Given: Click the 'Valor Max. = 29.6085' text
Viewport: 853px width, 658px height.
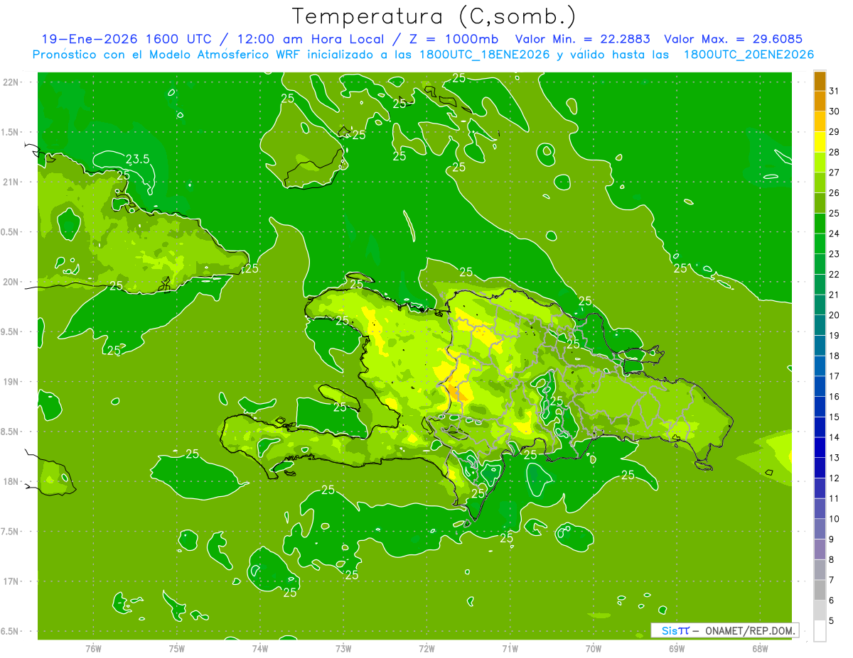Looking at the screenshot, I should click(733, 39).
